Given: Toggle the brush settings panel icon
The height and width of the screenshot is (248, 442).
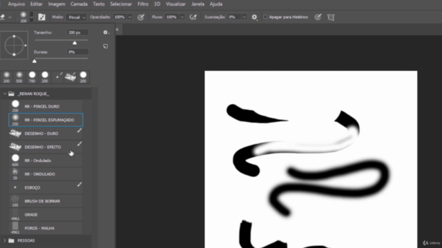Looking at the screenshot, I should click(41, 17).
